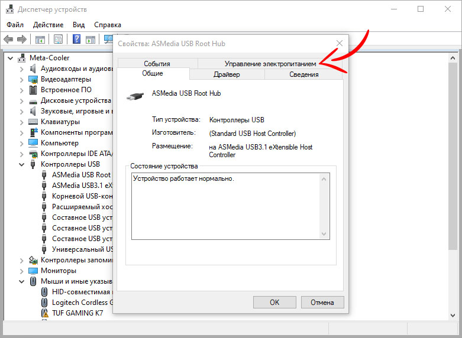Open the Файл menu
Viewport: 462px width, 338px height.
click(15, 25)
